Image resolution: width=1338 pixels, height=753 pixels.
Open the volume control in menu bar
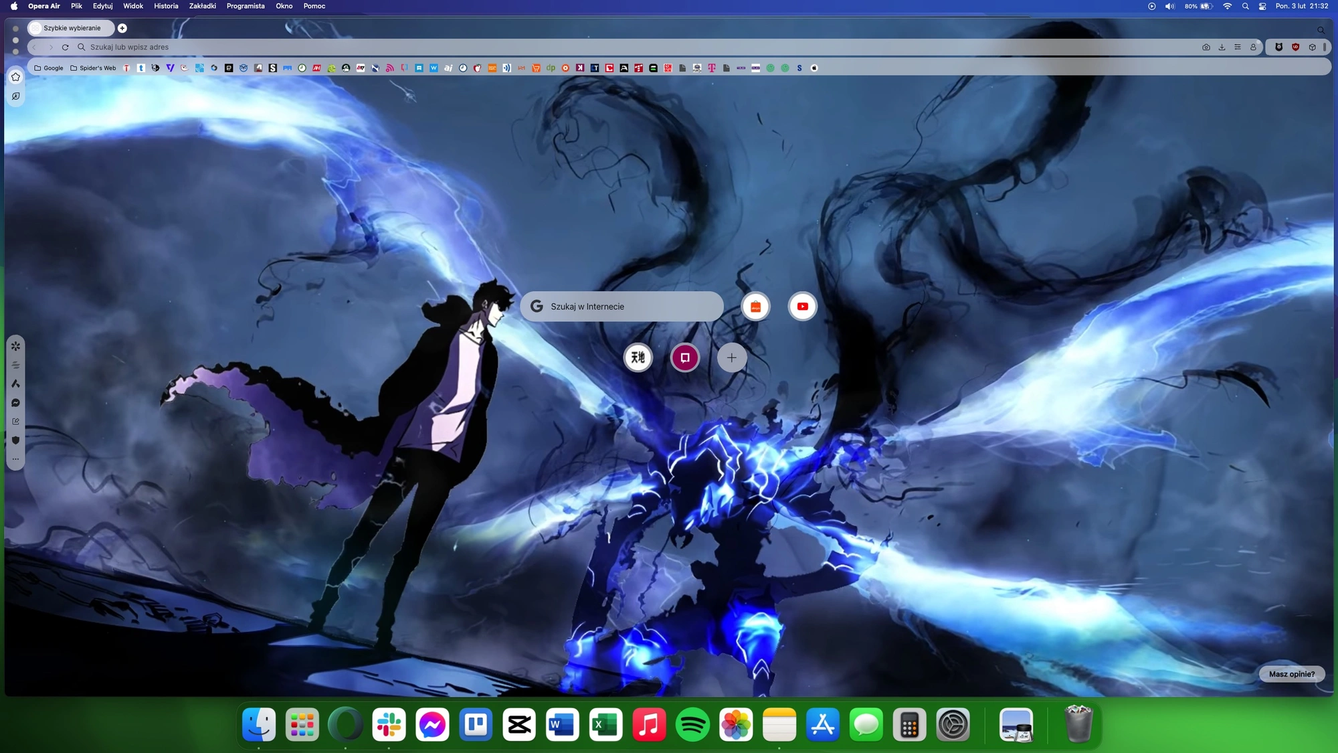[1170, 6]
